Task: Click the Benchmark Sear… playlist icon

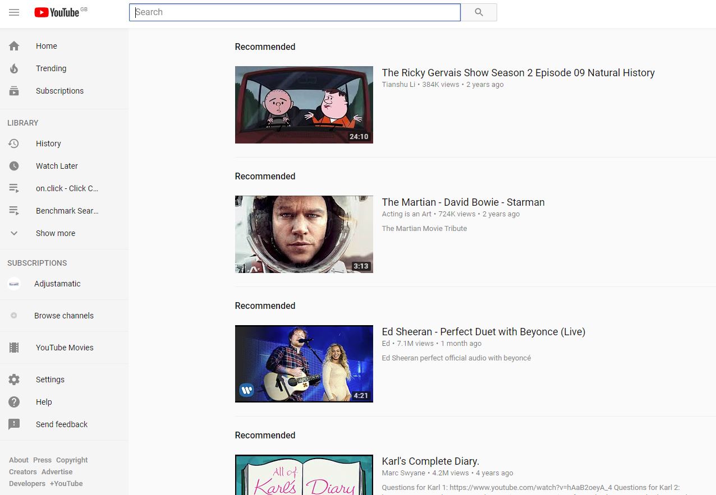Action: click(x=14, y=211)
